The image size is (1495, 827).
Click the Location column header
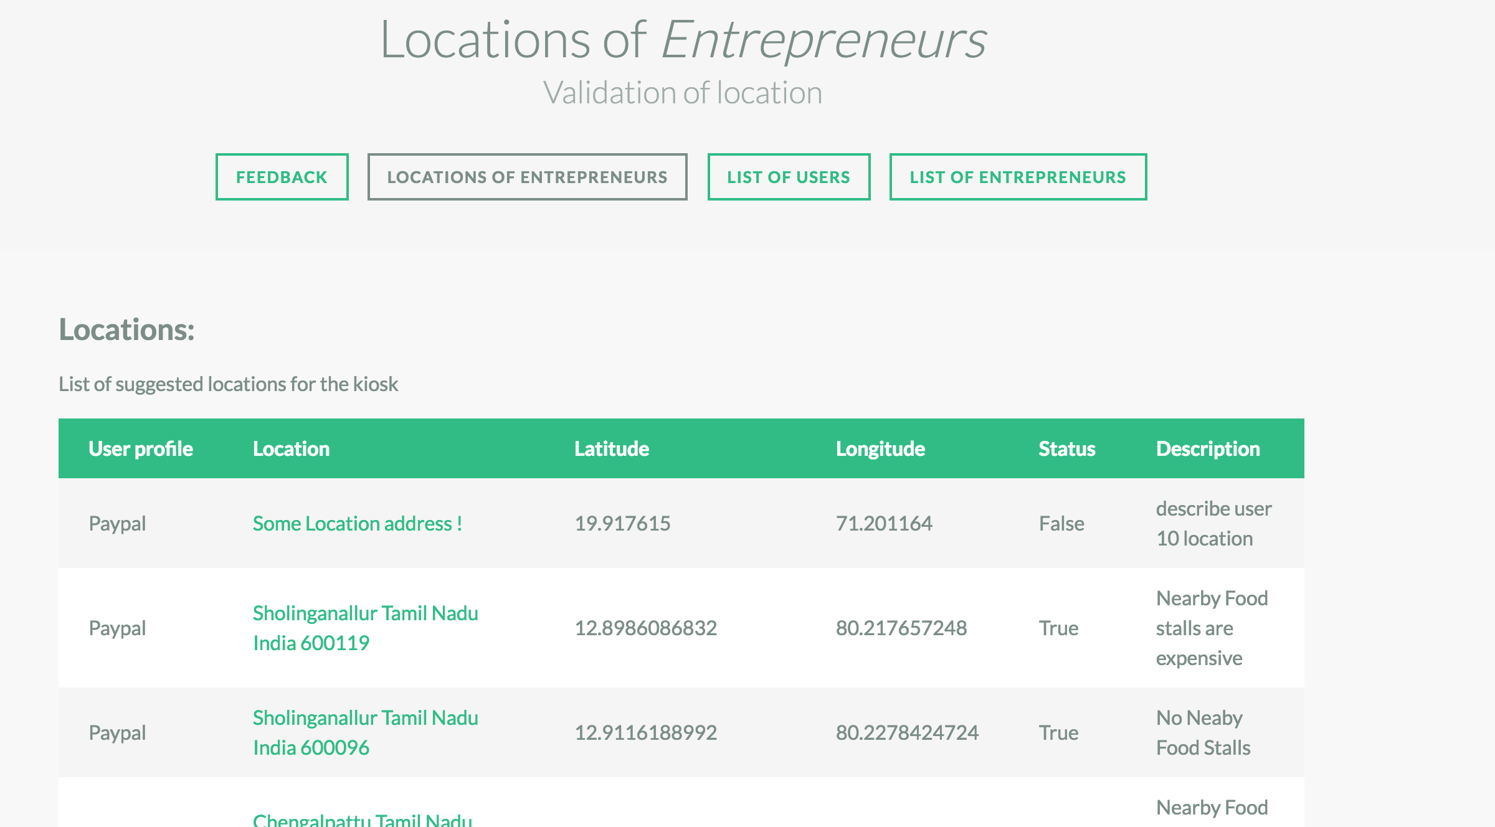[291, 449]
